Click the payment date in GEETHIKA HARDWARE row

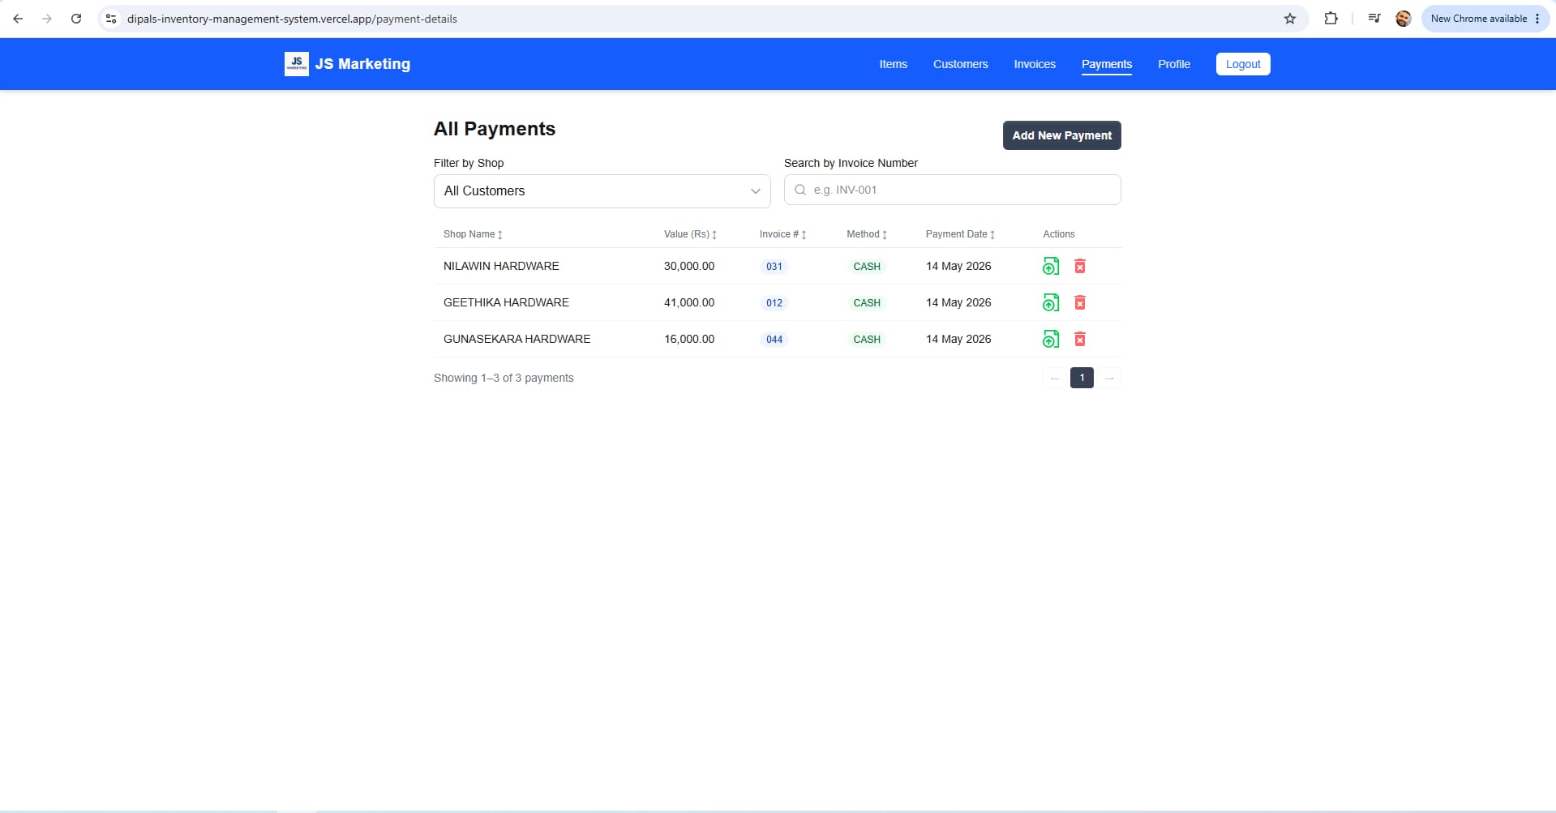click(958, 302)
